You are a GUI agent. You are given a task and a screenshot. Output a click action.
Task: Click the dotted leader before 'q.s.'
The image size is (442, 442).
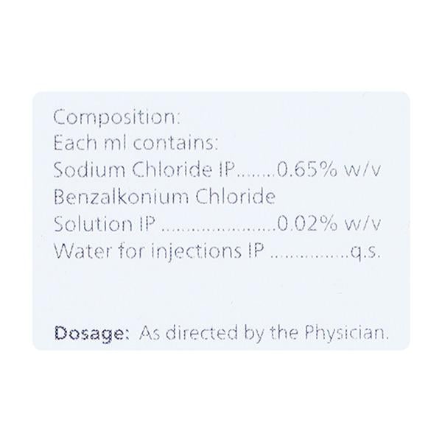309,254
